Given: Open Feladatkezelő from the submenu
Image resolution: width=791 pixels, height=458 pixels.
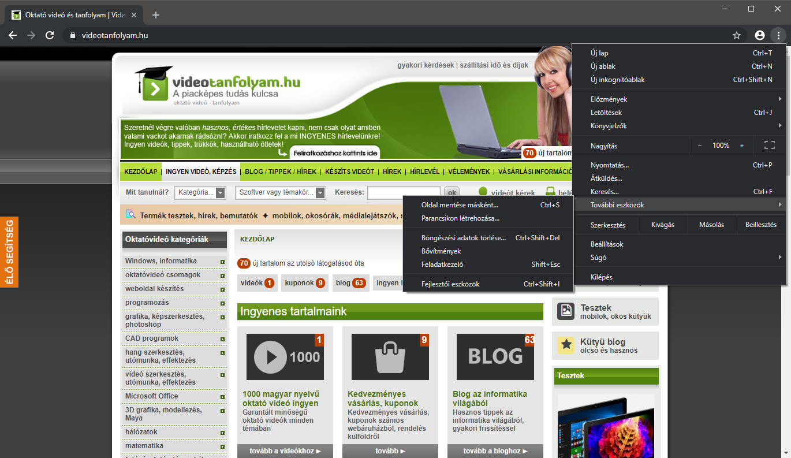Looking at the screenshot, I should pyautogui.click(x=488, y=265).
